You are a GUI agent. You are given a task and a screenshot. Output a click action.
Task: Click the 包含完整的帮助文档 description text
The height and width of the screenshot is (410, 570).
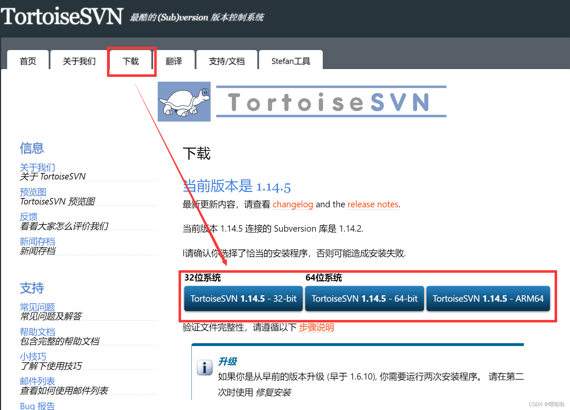coord(60,341)
